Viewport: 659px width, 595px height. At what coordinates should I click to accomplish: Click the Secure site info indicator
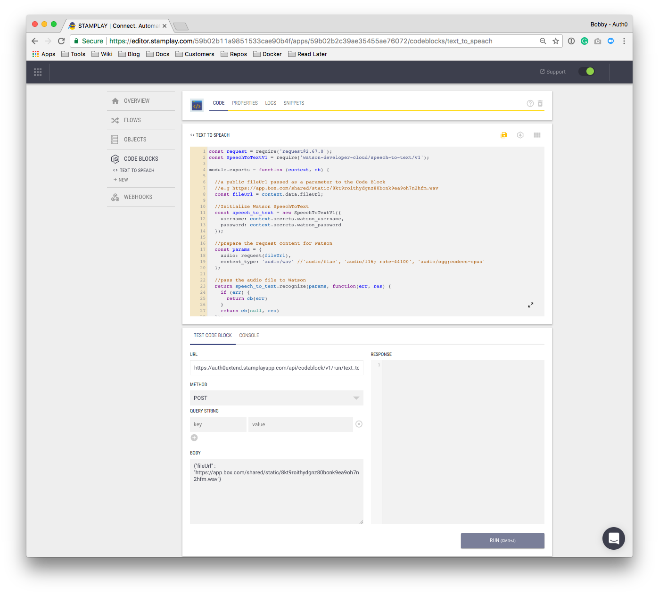89,41
